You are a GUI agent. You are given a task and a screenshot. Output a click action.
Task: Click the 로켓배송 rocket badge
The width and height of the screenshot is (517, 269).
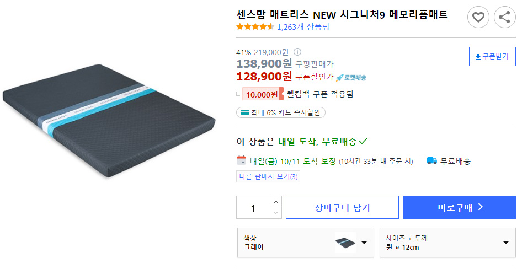coord(351,78)
